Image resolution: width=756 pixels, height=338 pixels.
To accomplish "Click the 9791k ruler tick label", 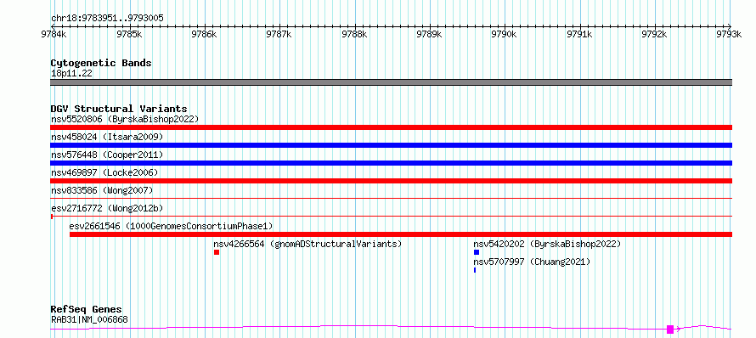I will [579, 34].
